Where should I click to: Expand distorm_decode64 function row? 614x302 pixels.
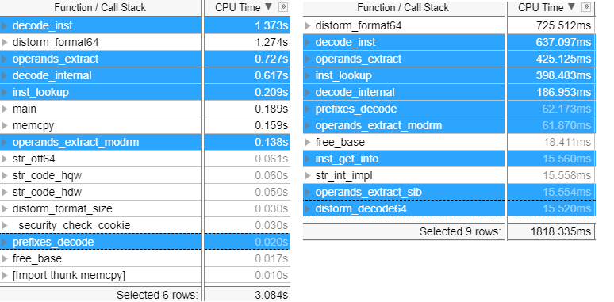307,209
